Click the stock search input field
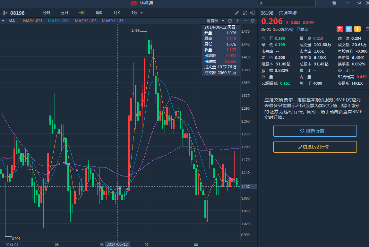Viewport: 369px width, 247px height. pos(287,3)
